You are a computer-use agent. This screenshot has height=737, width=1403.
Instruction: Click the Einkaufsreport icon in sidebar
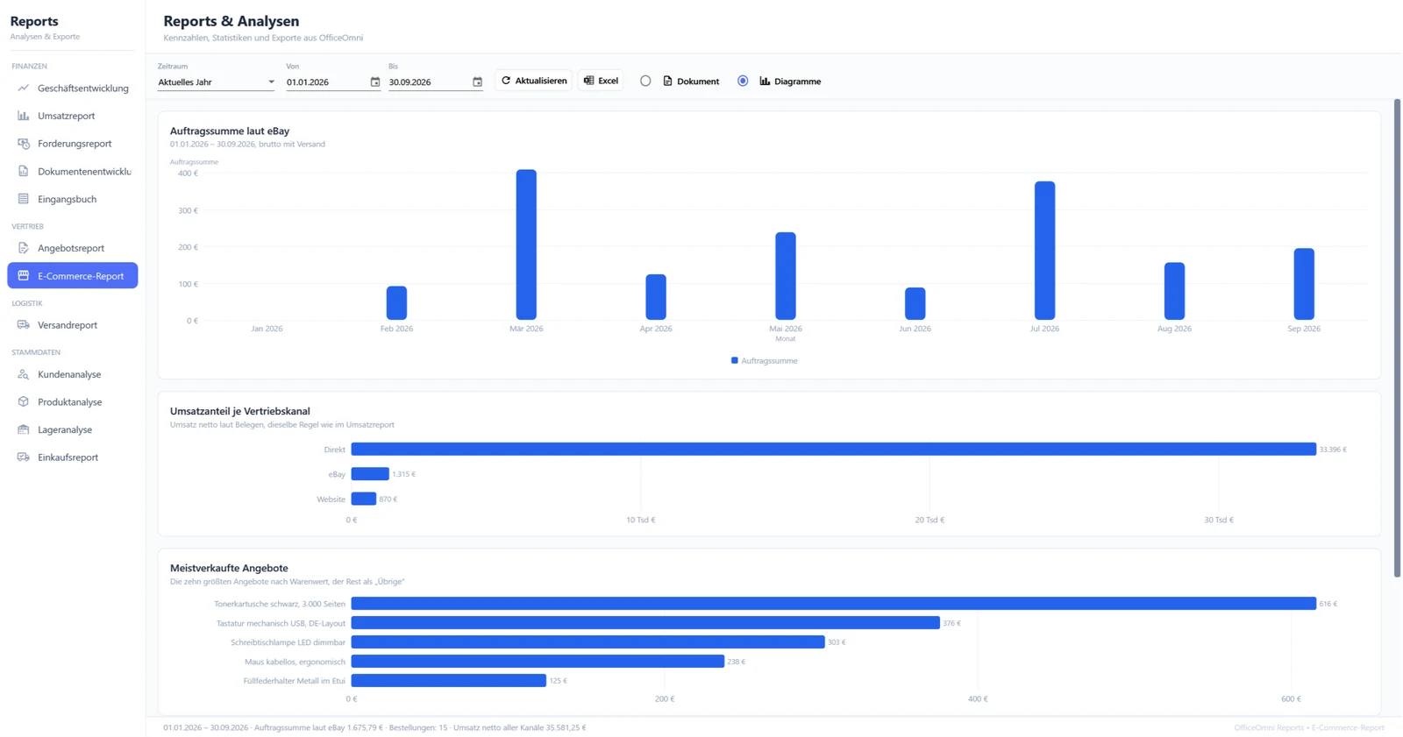coord(24,457)
